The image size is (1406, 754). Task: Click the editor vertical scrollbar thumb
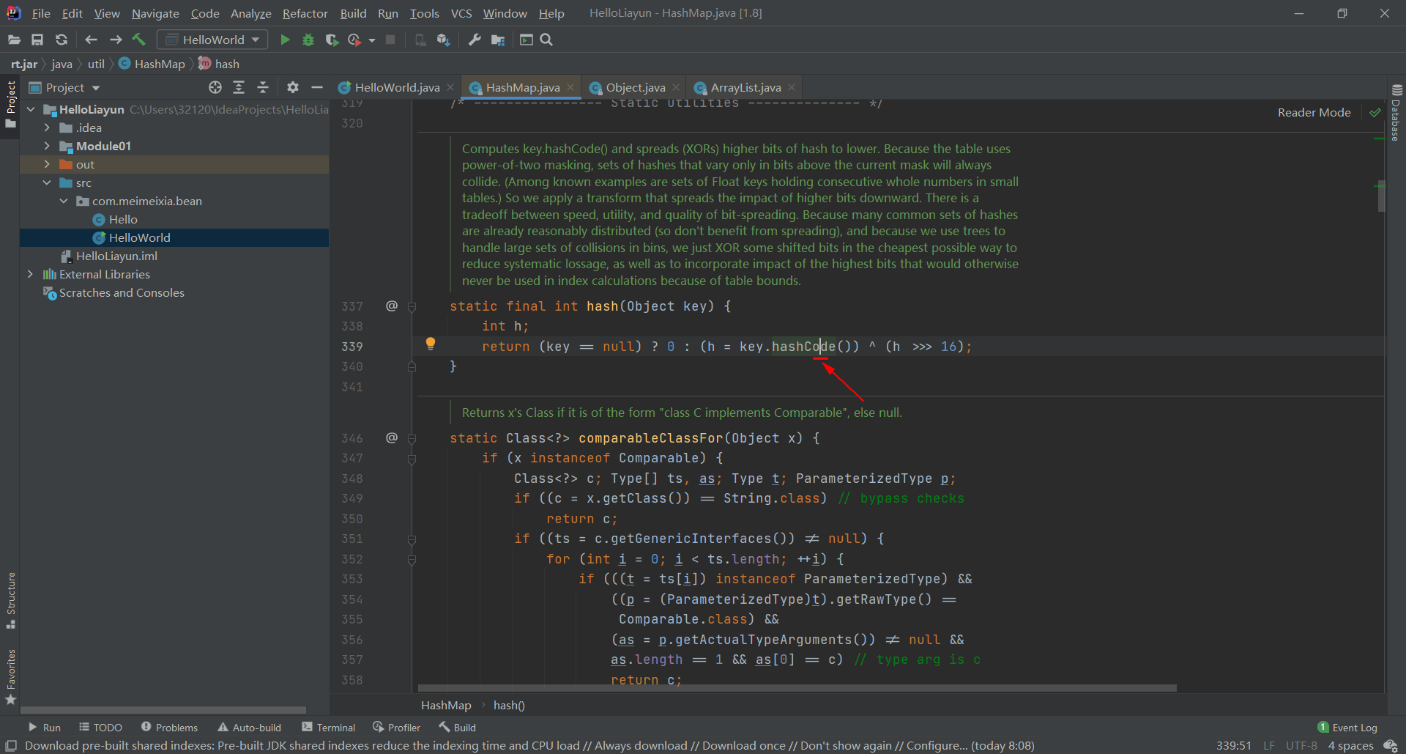click(1381, 196)
